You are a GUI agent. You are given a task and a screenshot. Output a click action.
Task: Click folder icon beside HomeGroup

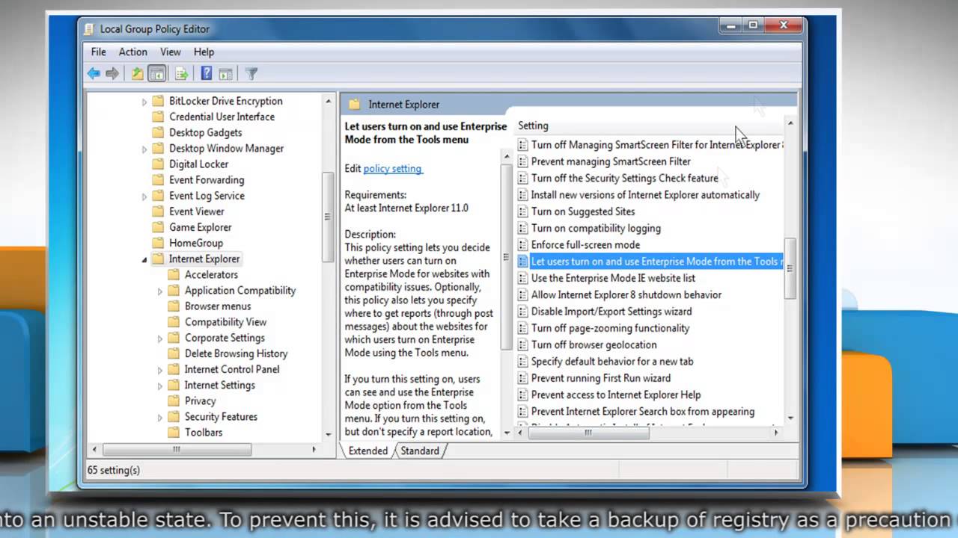click(158, 243)
